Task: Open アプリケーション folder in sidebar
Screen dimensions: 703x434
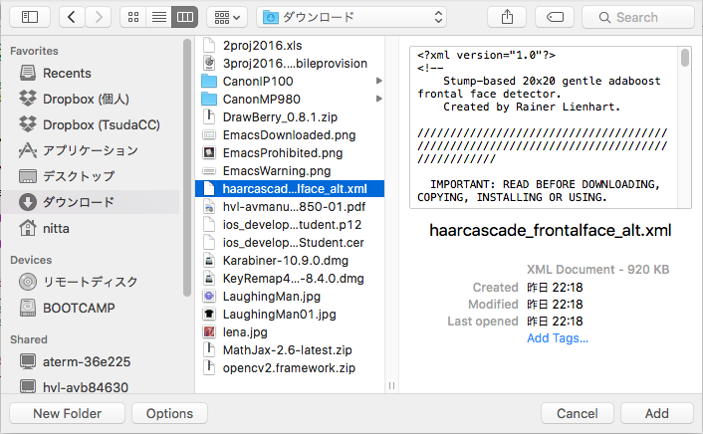Action: click(x=90, y=150)
